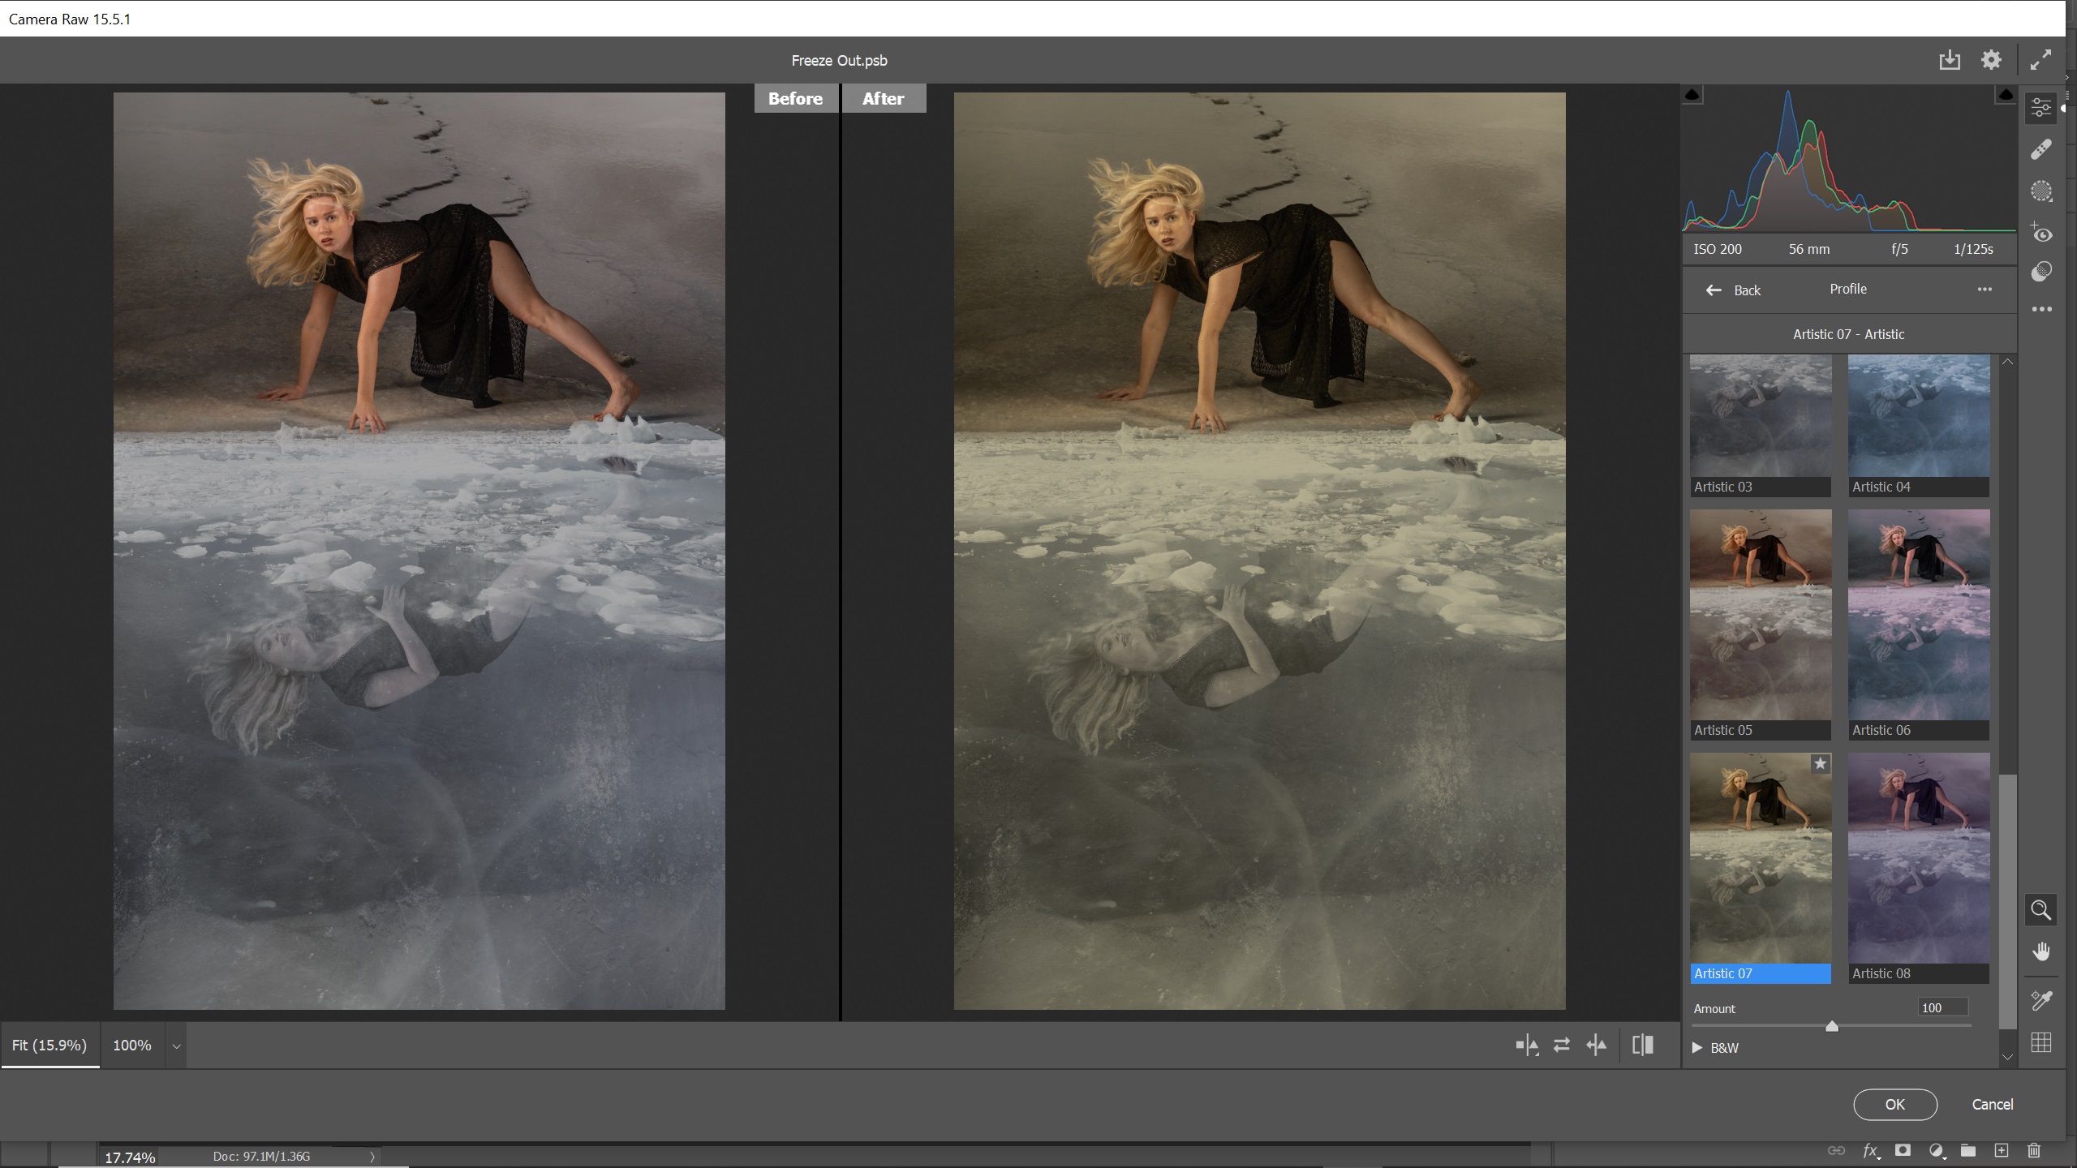Image resolution: width=2077 pixels, height=1168 pixels.
Task: Expand the B&W section
Action: (1696, 1048)
